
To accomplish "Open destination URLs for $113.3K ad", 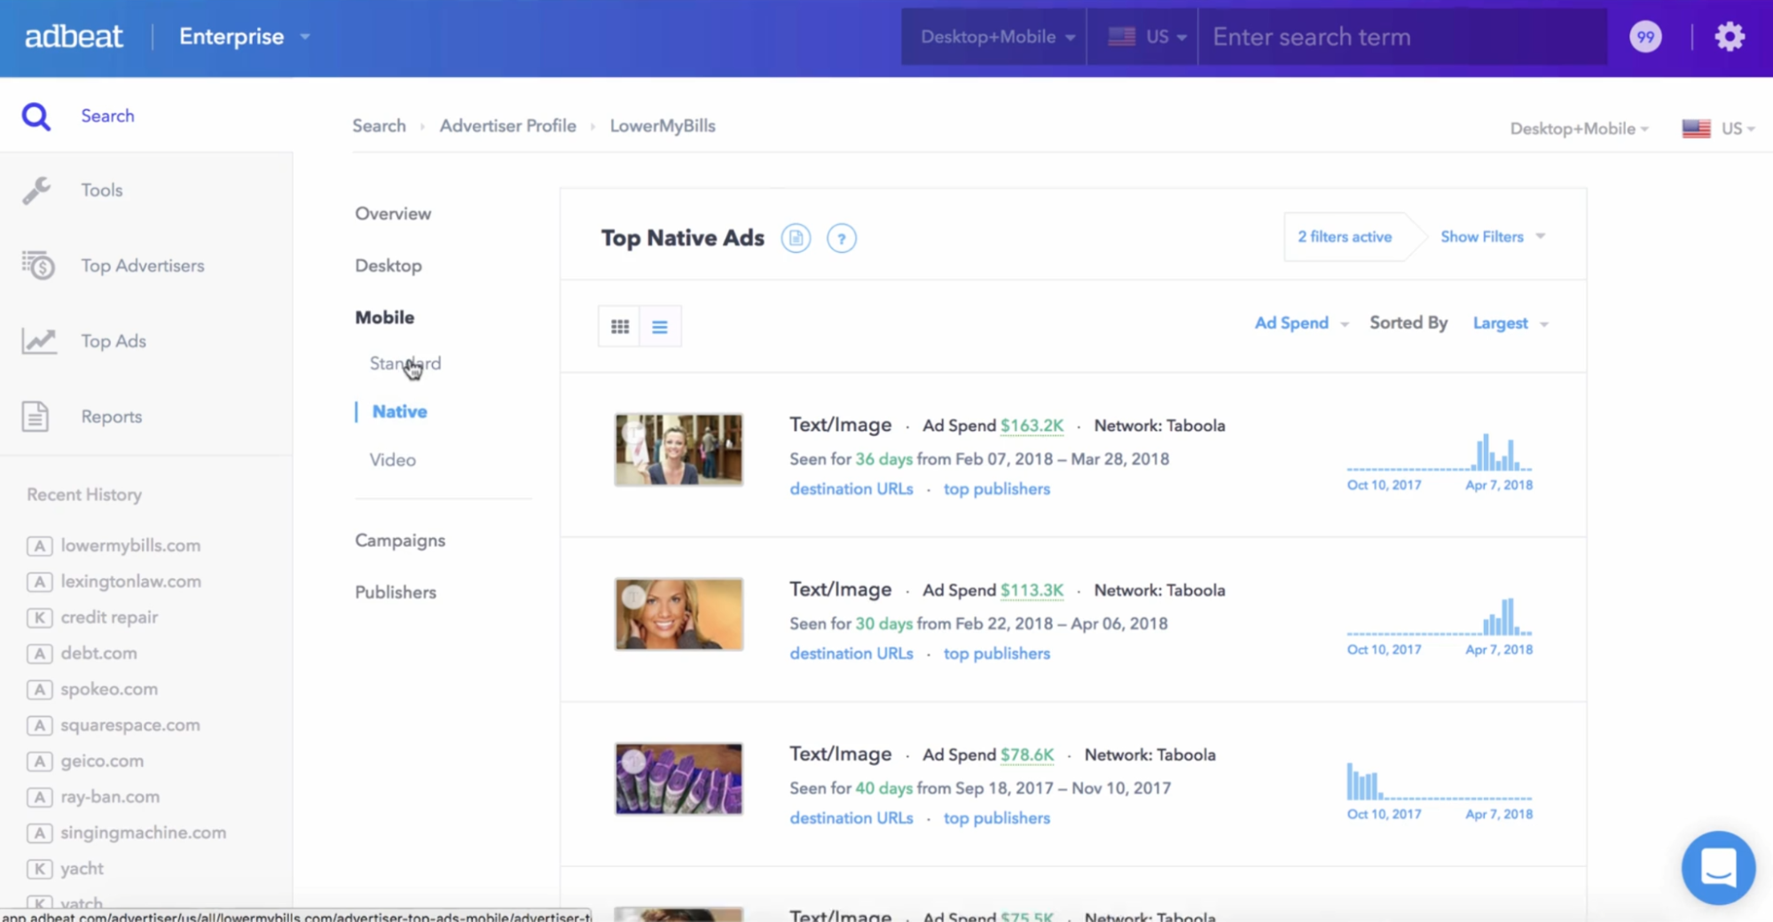I will coord(851,653).
